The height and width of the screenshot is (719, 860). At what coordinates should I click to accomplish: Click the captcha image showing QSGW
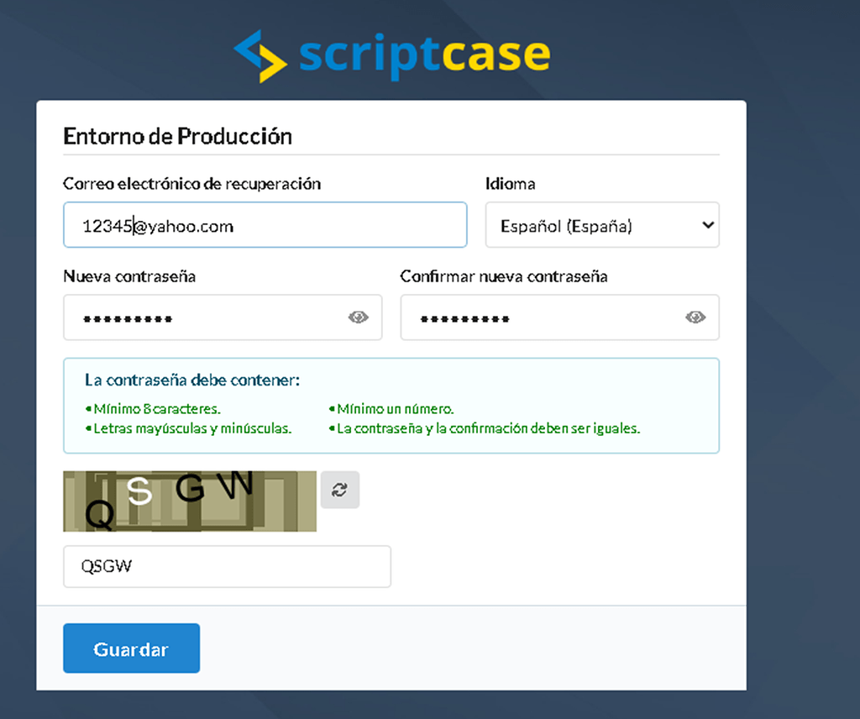coord(189,501)
